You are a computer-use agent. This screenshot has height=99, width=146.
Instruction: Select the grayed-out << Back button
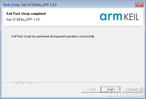91,89
